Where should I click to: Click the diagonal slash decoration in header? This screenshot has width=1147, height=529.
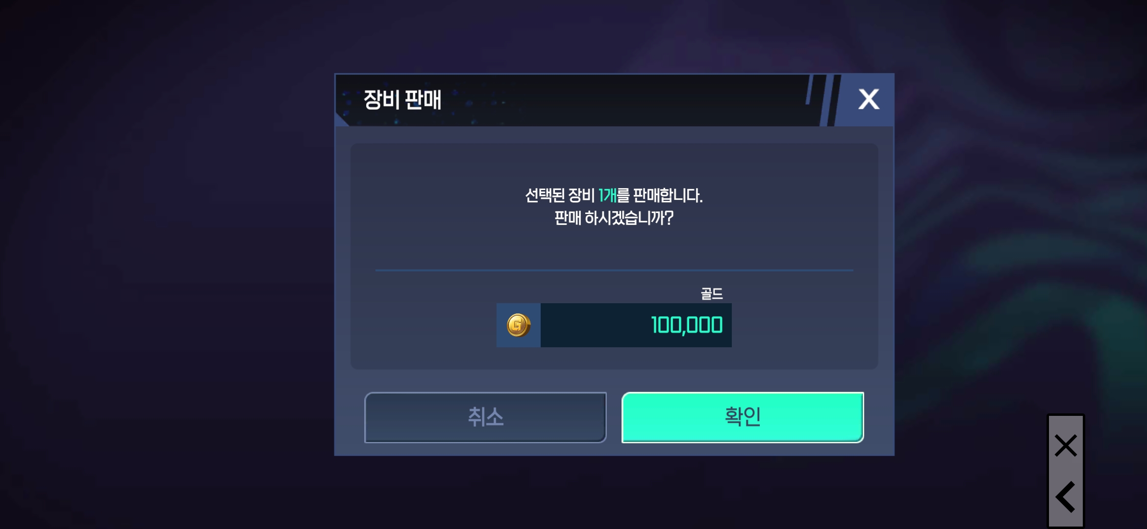823,100
